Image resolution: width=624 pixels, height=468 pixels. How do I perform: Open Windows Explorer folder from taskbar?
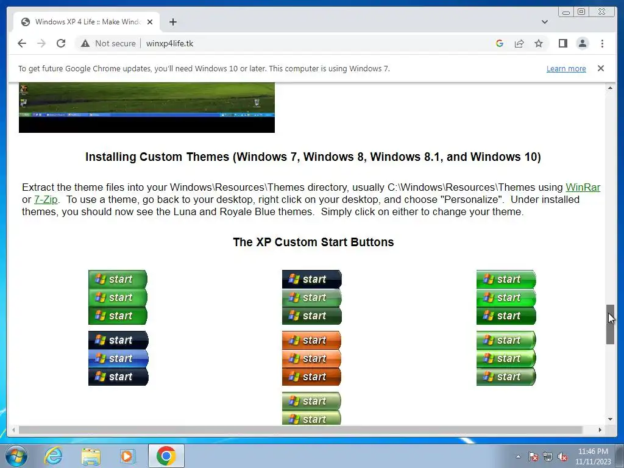coord(91,456)
